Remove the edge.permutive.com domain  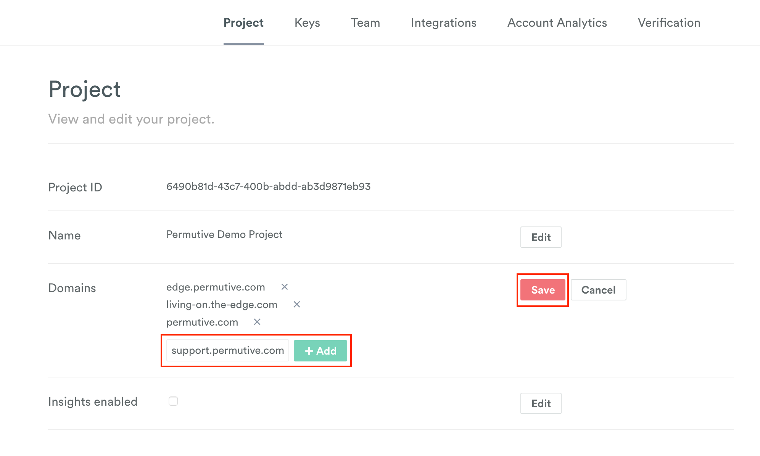tap(285, 287)
